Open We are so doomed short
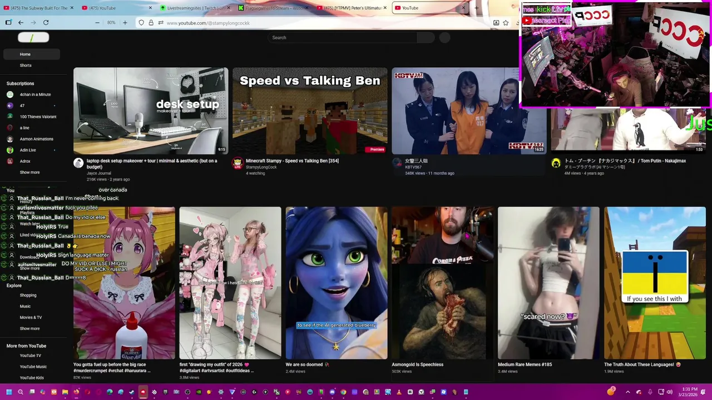The height and width of the screenshot is (400, 712). coord(336,283)
